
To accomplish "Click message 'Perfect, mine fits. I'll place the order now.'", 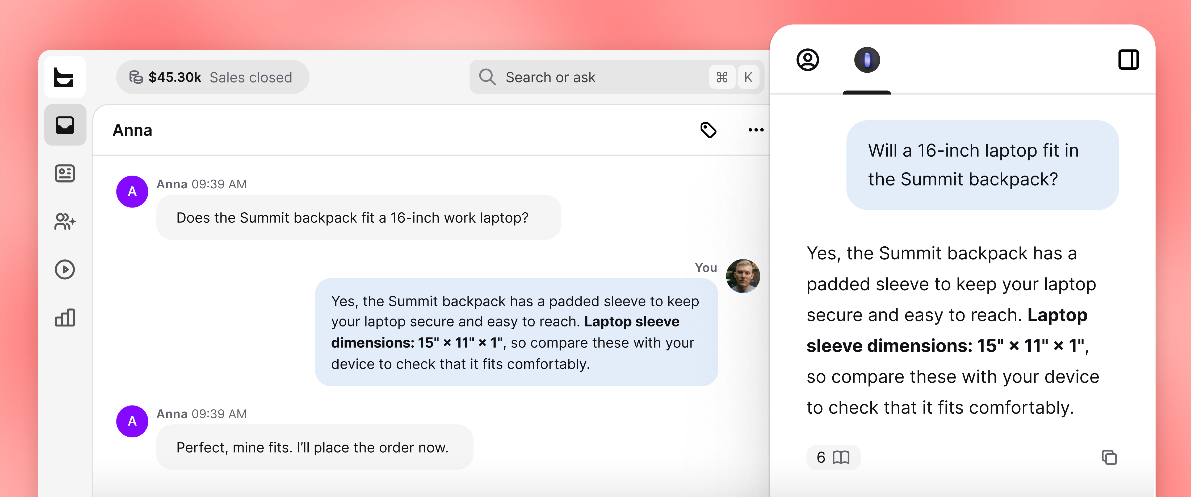I will click(315, 447).
